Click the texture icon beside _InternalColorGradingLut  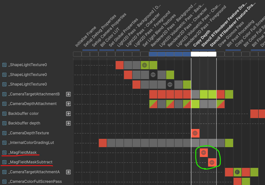point(4,143)
